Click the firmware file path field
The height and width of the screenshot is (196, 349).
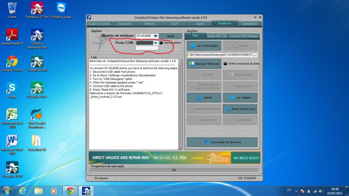[220, 55]
